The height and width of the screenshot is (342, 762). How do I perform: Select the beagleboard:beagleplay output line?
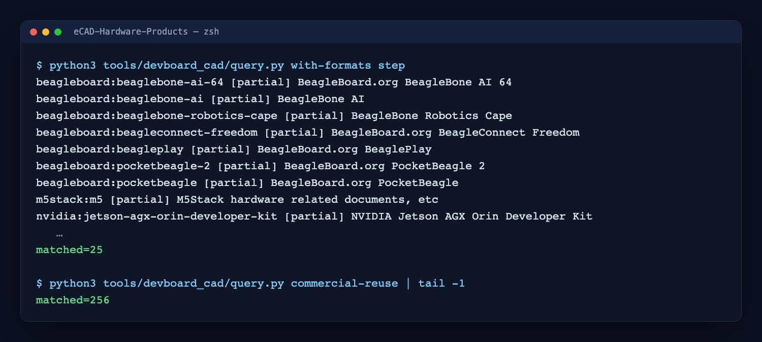234,149
